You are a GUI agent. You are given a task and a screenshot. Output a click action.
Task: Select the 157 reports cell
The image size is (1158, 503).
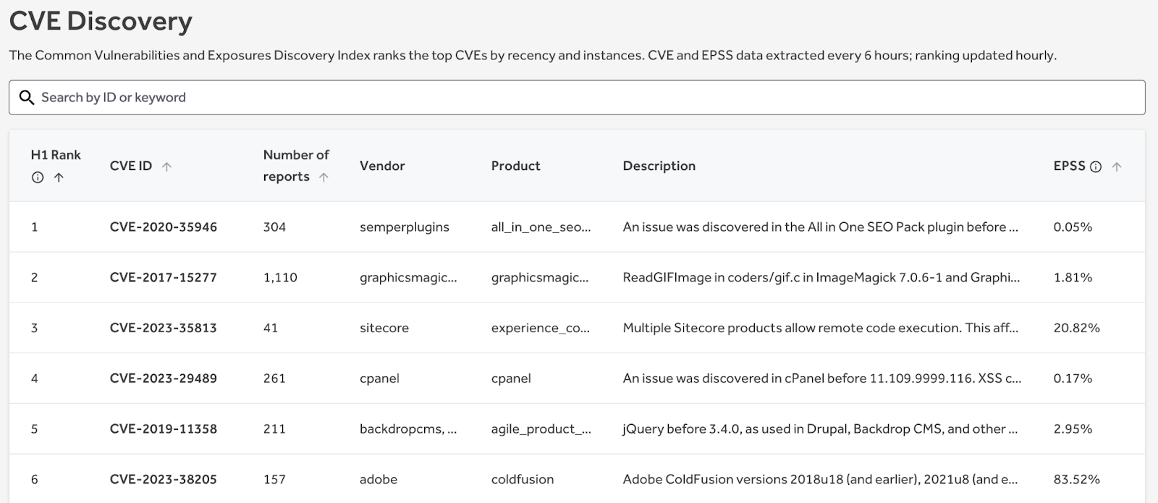[x=274, y=479]
